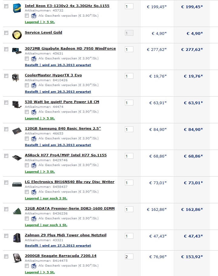Click the total price € 153,92
The height and width of the screenshot is (276, 218).
point(192,257)
